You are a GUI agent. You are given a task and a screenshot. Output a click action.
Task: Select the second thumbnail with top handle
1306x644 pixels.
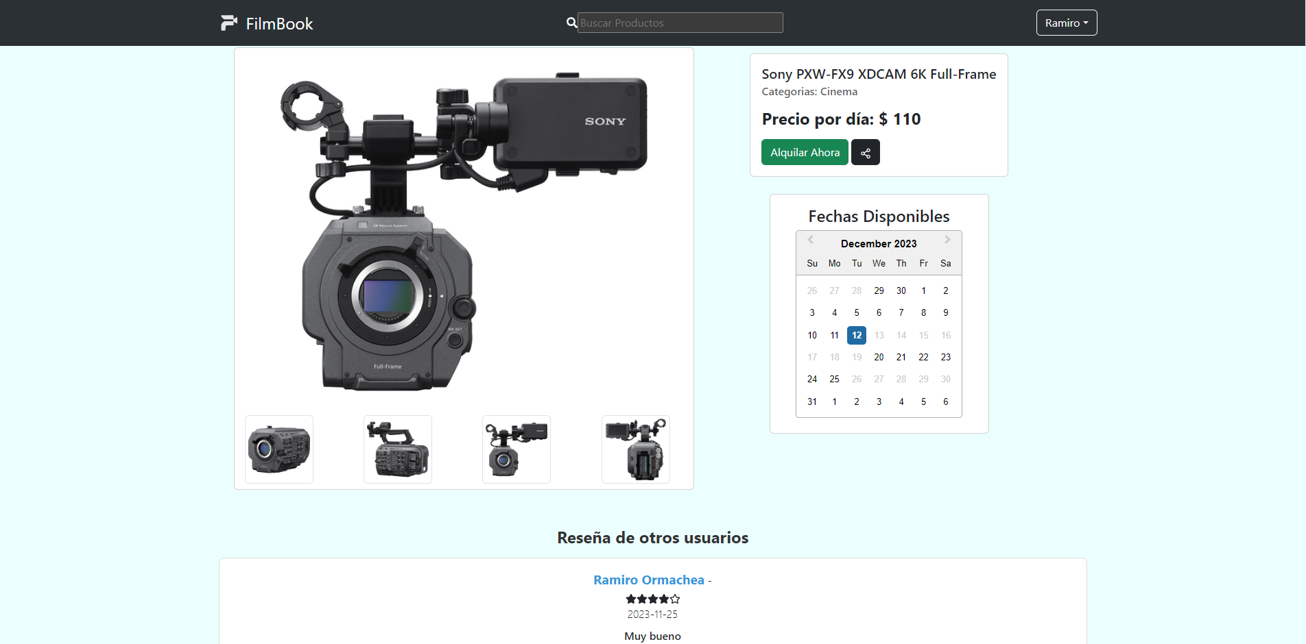pyautogui.click(x=398, y=449)
